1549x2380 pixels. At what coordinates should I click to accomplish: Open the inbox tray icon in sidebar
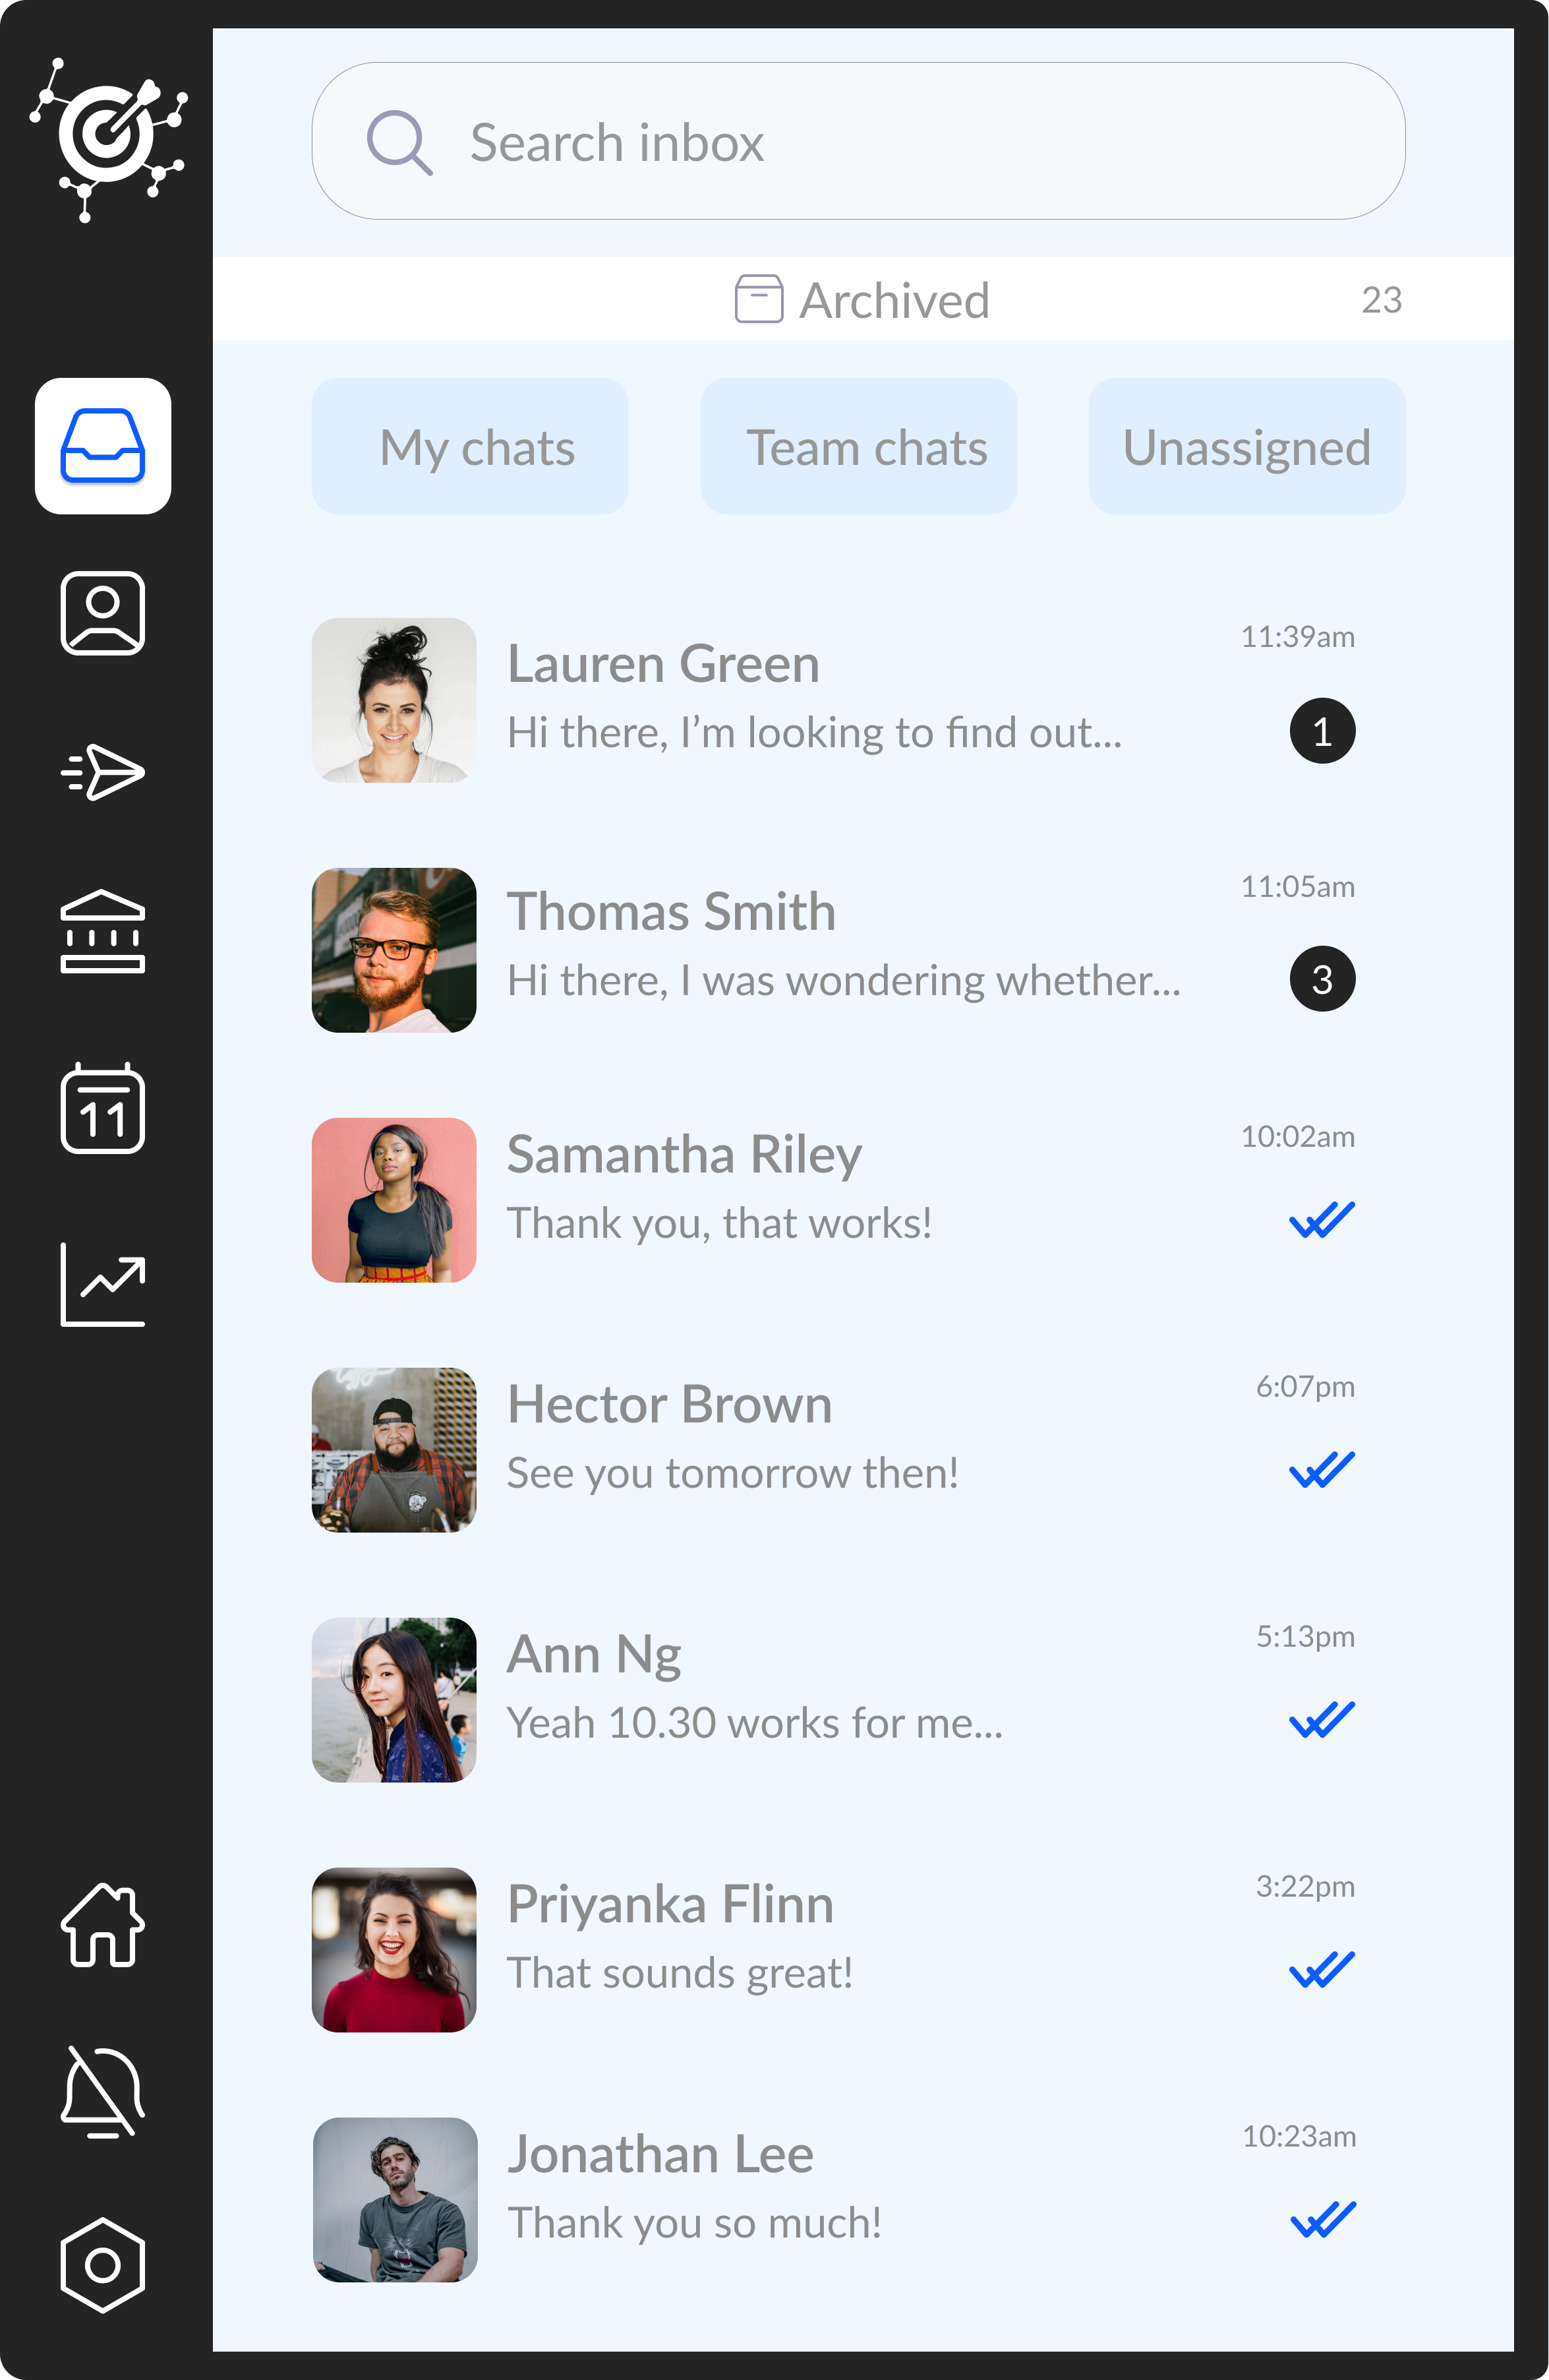pyautogui.click(x=103, y=446)
